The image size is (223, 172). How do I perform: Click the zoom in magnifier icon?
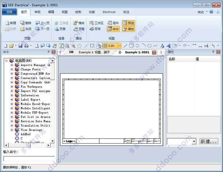73,46
